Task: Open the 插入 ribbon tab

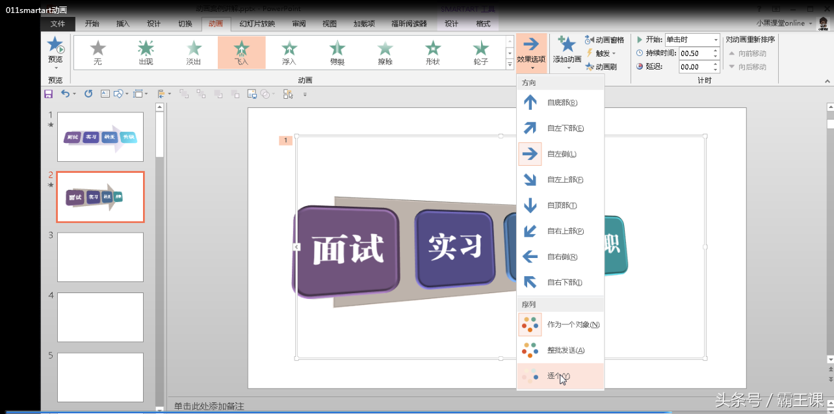Action: point(123,24)
